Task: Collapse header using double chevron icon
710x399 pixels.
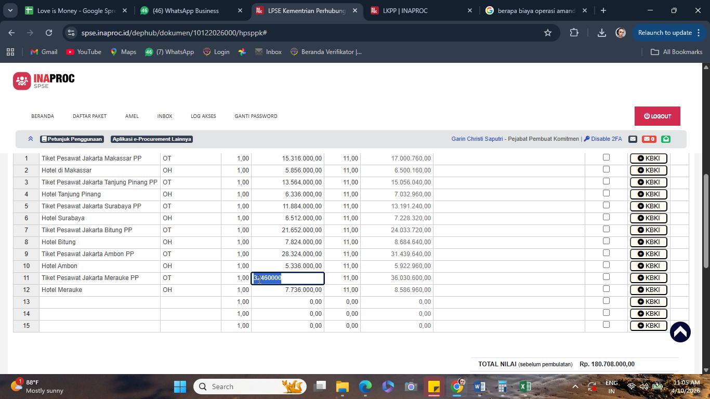Action: [x=31, y=139]
